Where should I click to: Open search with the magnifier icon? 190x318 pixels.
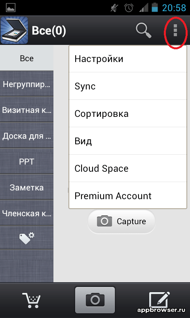pos(144,31)
